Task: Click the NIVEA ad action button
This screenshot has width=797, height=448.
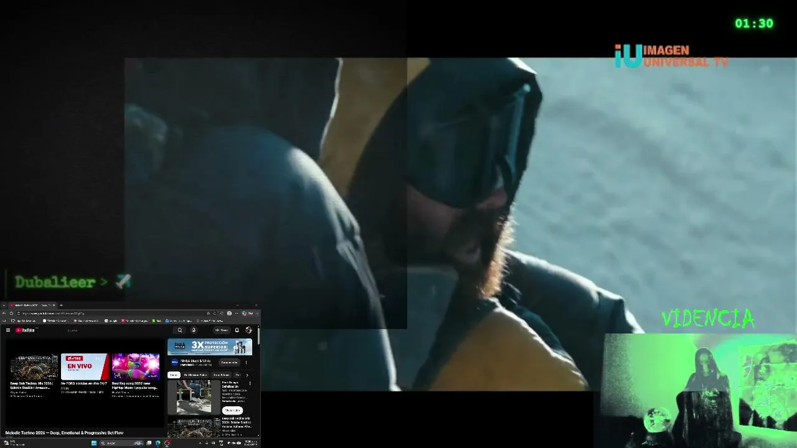Action: pos(230,362)
